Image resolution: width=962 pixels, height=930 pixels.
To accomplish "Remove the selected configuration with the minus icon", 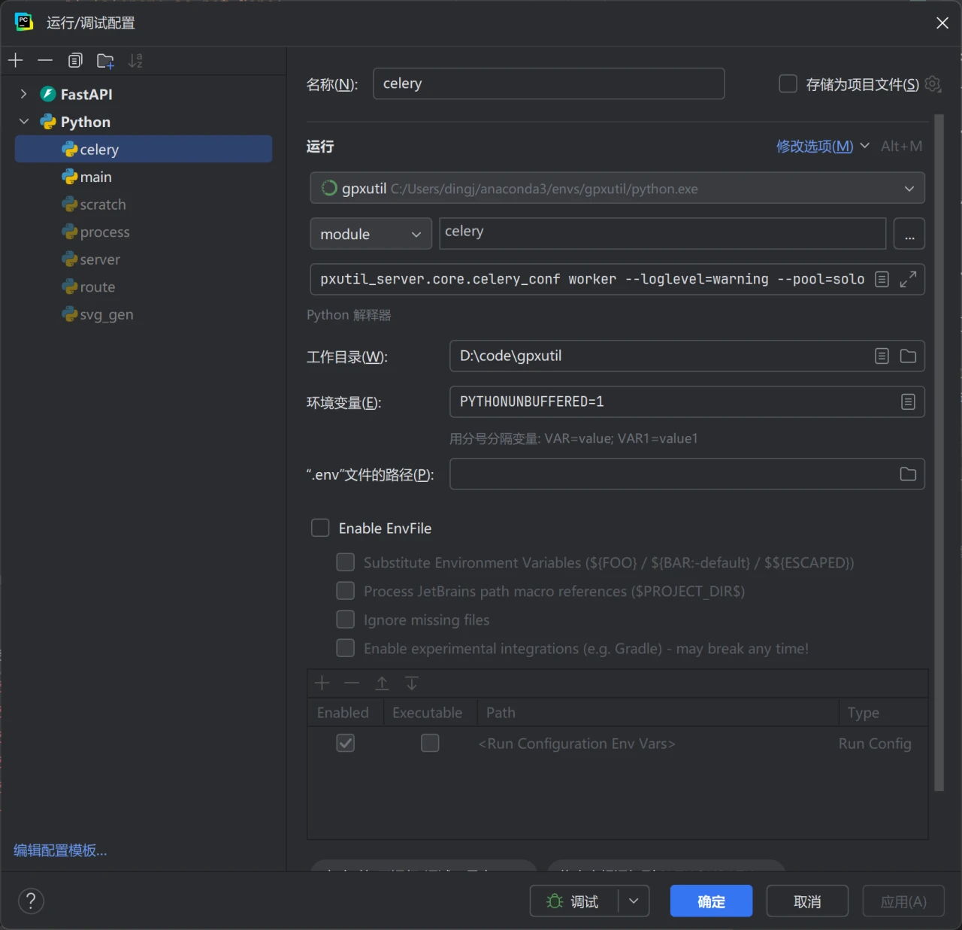I will [x=45, y=60].
